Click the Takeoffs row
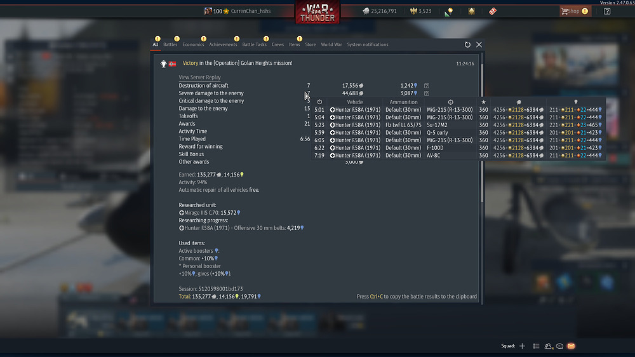Image resolution: width=635 pixels, height=357 pixels. coord(244,116)
